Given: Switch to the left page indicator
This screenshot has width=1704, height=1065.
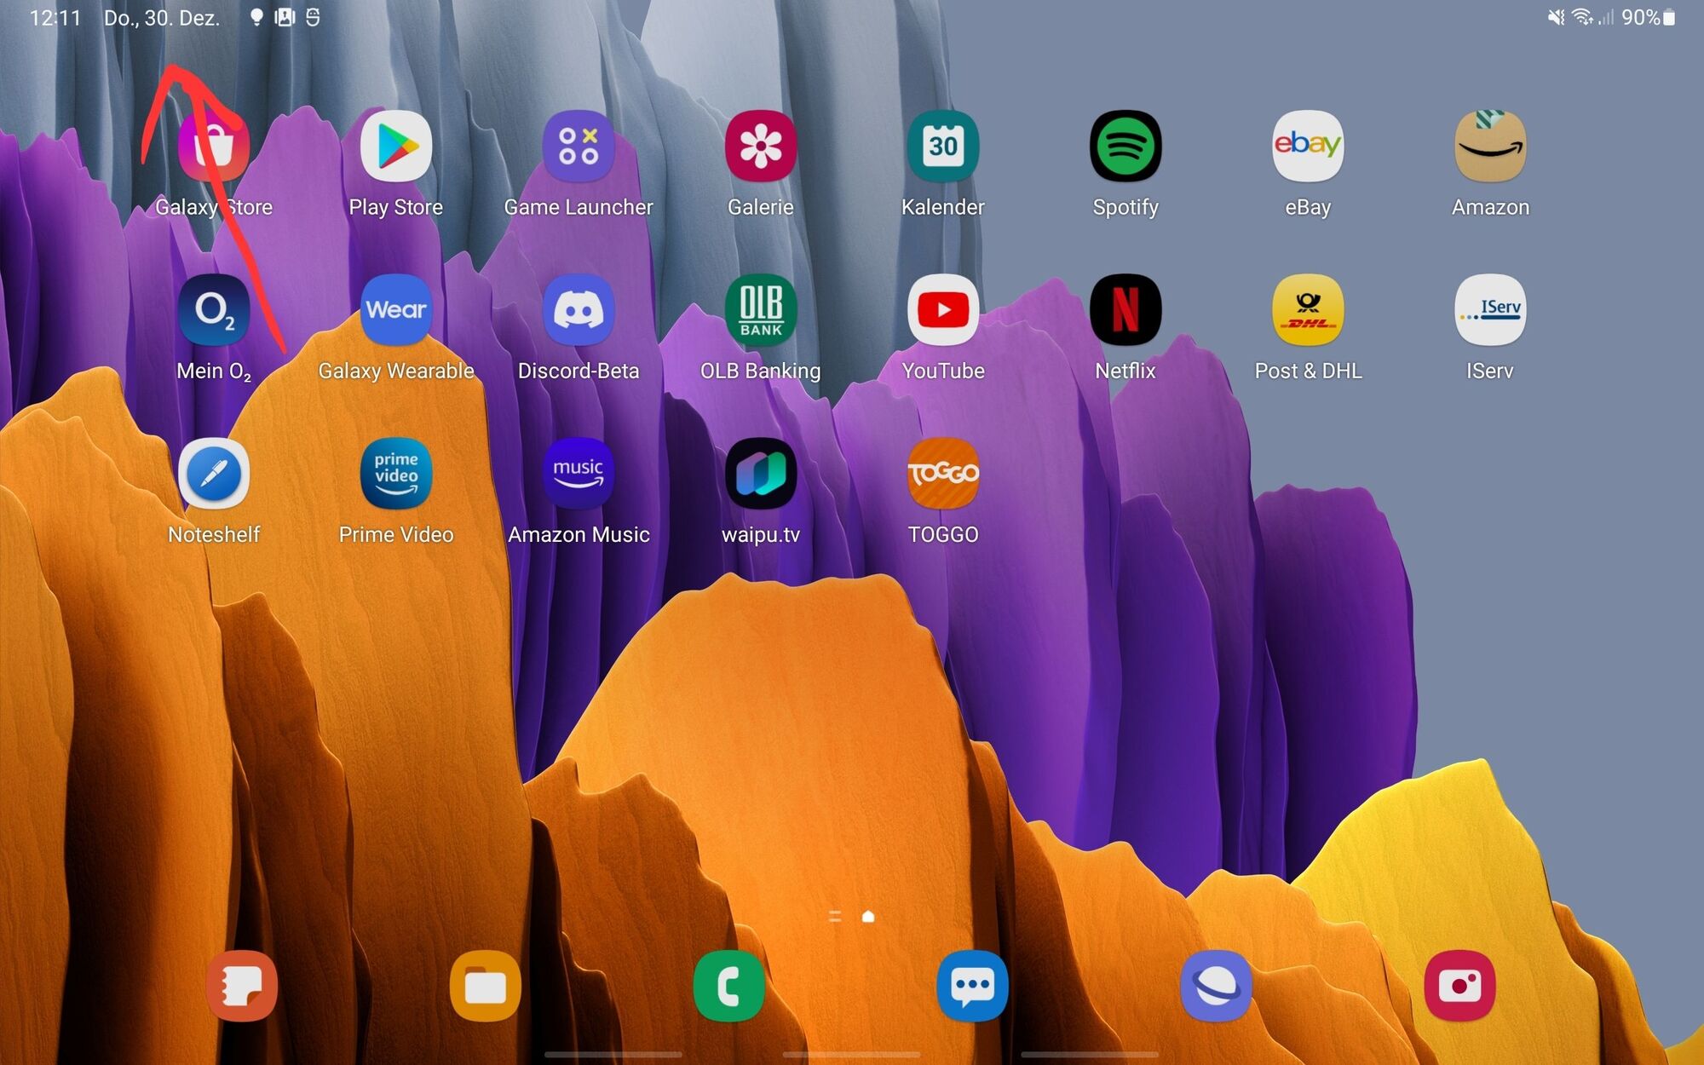Looking at the screenshot, I should pyautogui.click(x=835, y=917).
